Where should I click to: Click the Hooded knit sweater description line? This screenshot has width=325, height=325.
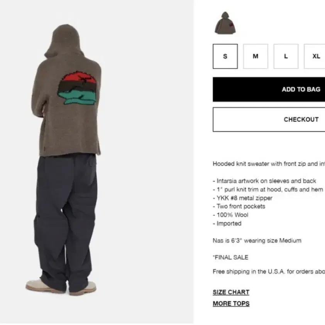click(269, 164)
